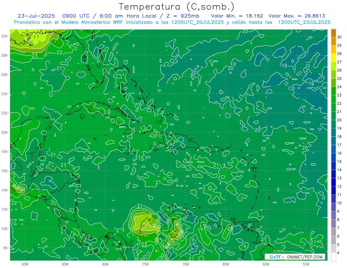Click the green colorbar swatch between 22 and 23

[333, 99]
